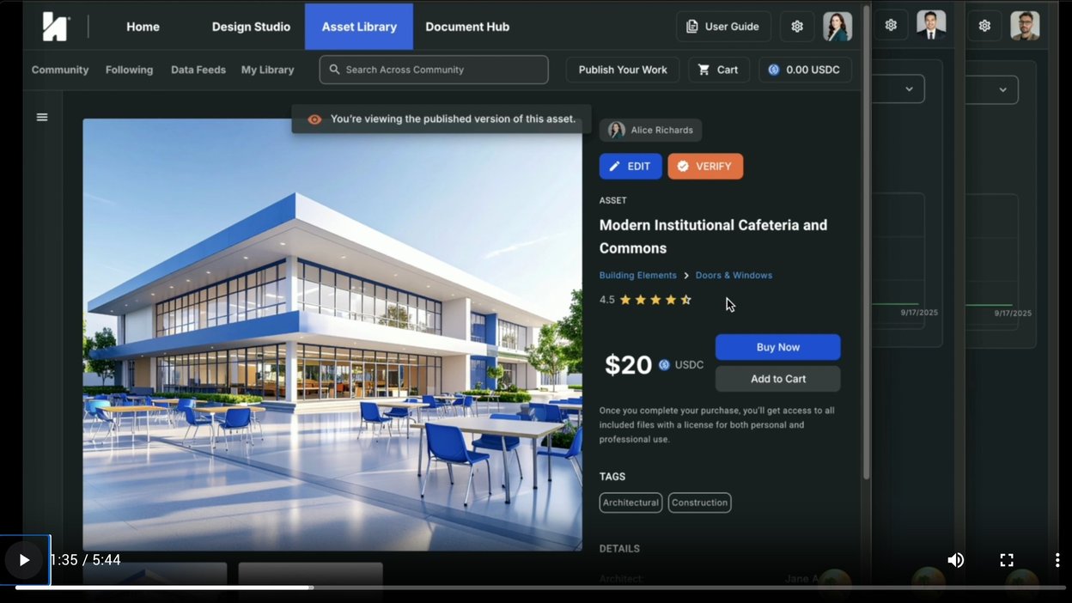Click the Search Across Community field
1072x603 pixels.
[x=434, y=70]
